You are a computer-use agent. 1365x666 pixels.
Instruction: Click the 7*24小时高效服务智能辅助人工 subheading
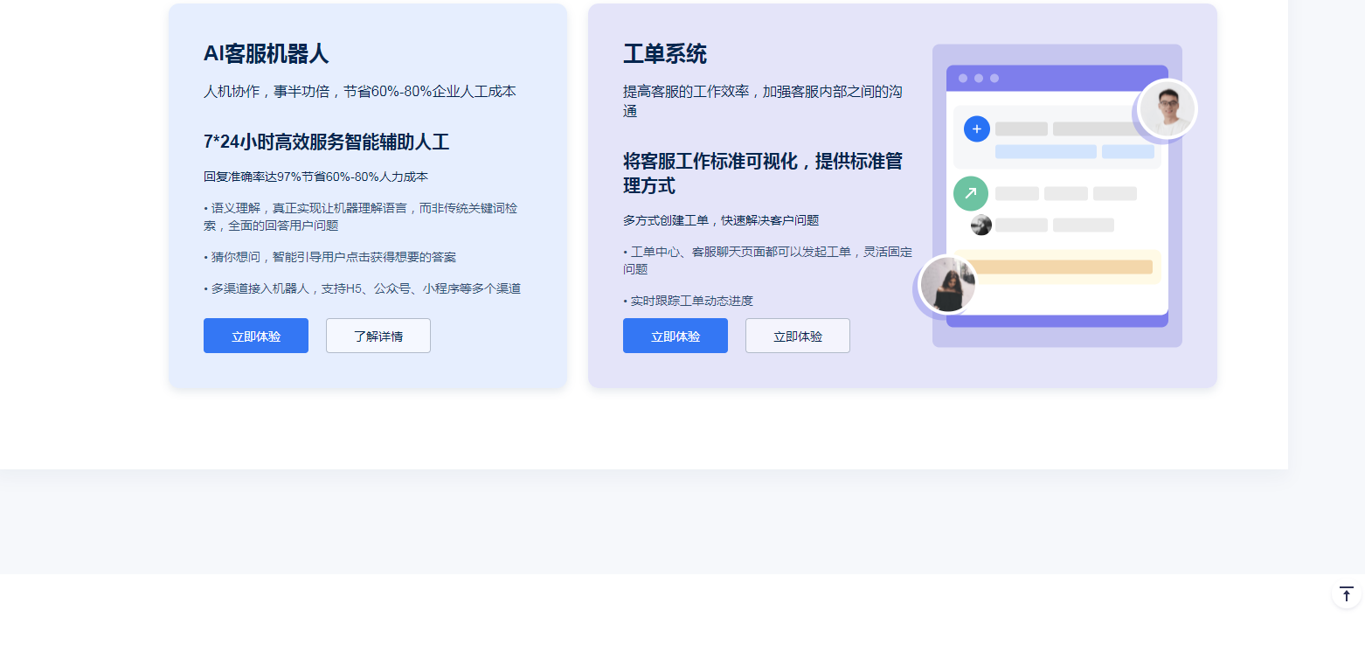click(326, 142)
